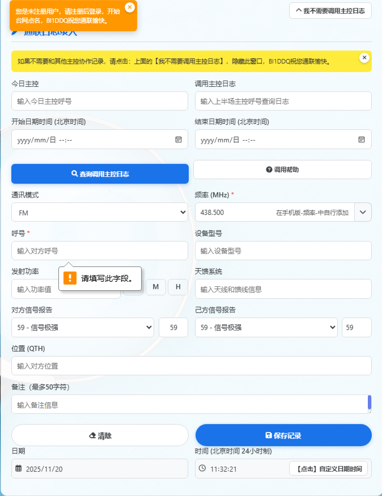The width and height of the screenshot is (382, 496).
Task: Focus the 天馈系统 antenna input
Action: 283,289
